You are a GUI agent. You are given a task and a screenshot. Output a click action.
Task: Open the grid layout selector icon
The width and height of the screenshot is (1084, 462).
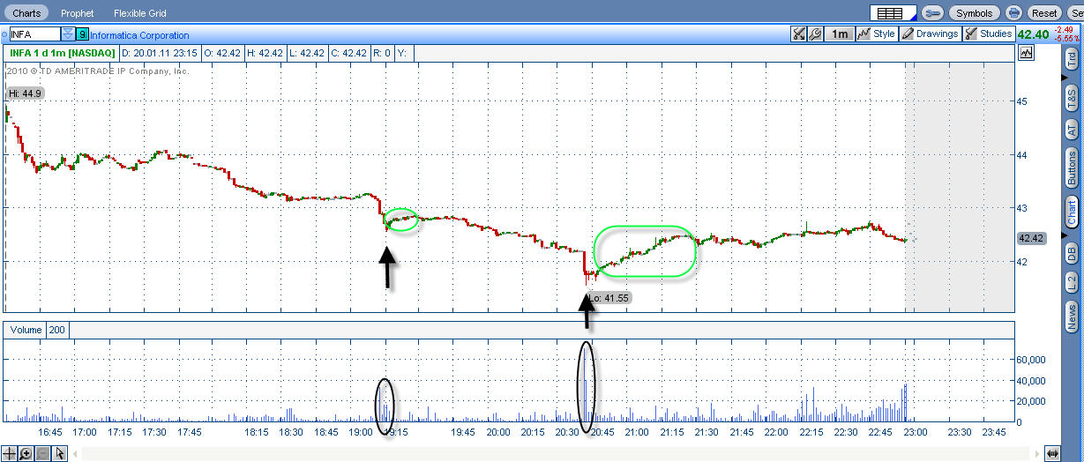click(x=894, y=12)
